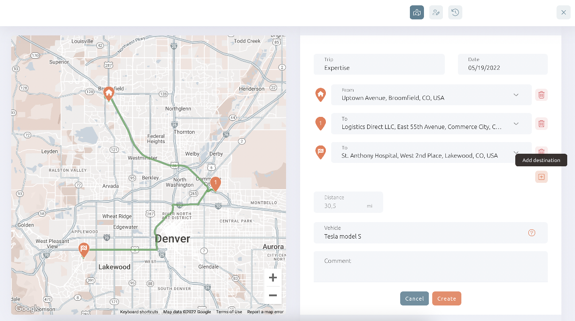
Task: Click the Derby label on the map
Action: tap(217, 154)
